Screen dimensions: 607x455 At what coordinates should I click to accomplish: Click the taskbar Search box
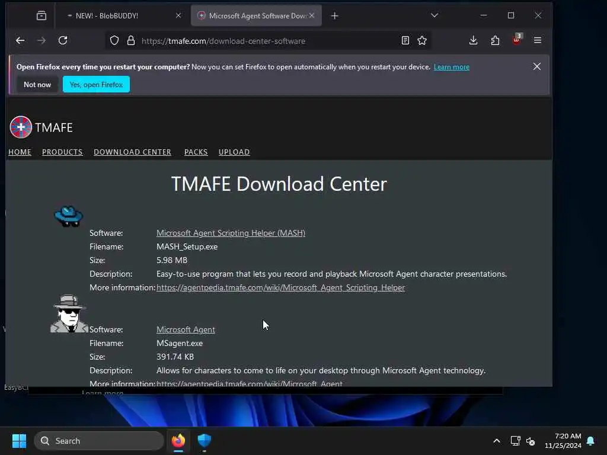coord(99,441)
